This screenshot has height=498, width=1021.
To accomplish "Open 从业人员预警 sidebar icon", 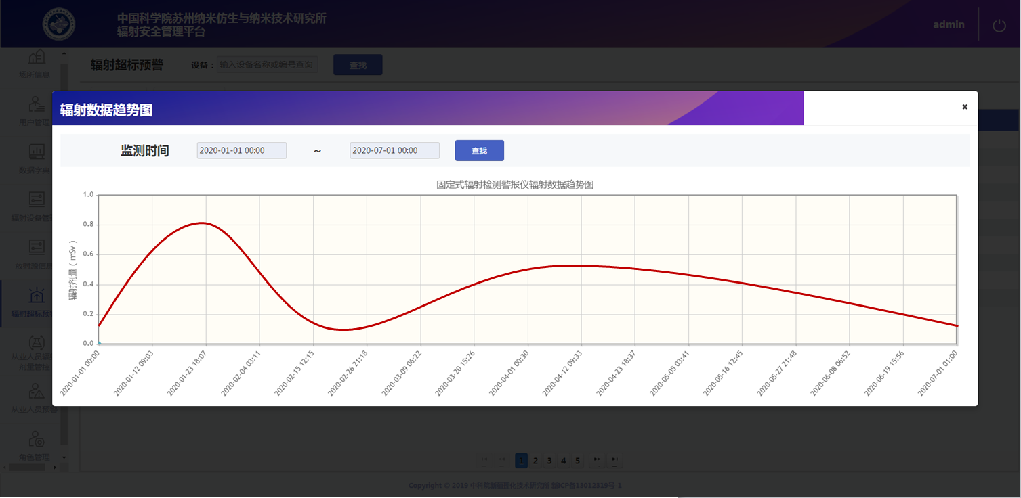I will [35, 397].
